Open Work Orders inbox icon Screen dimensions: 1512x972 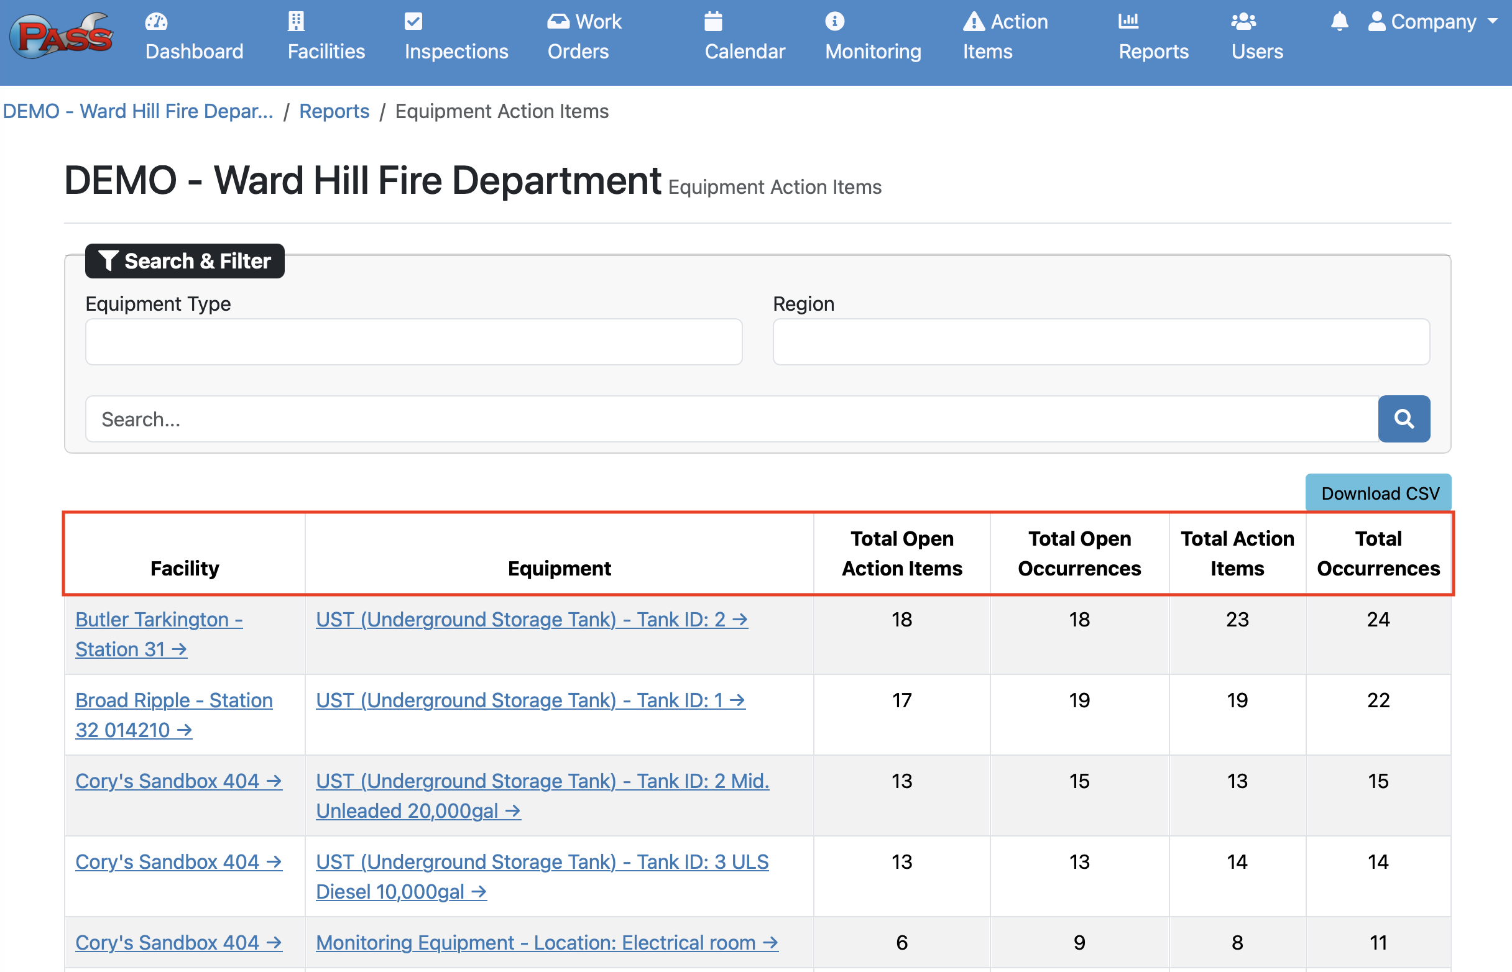click(558, 22)
